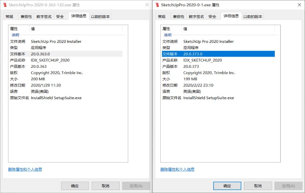Image resolution: width=305 pixels, height=193 pixels.
Task: Open 数字签名 tab in left window
Action: (x=44, y=17)
